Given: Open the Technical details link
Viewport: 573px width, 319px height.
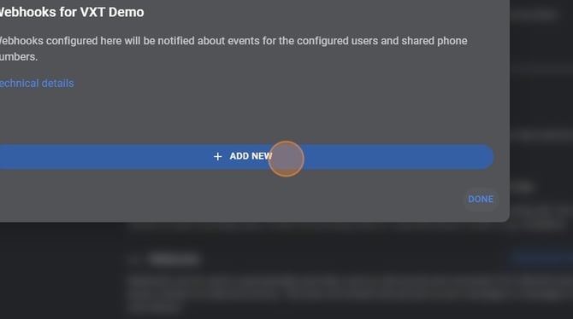Looking at the screenshot, I should pos(37,84).
